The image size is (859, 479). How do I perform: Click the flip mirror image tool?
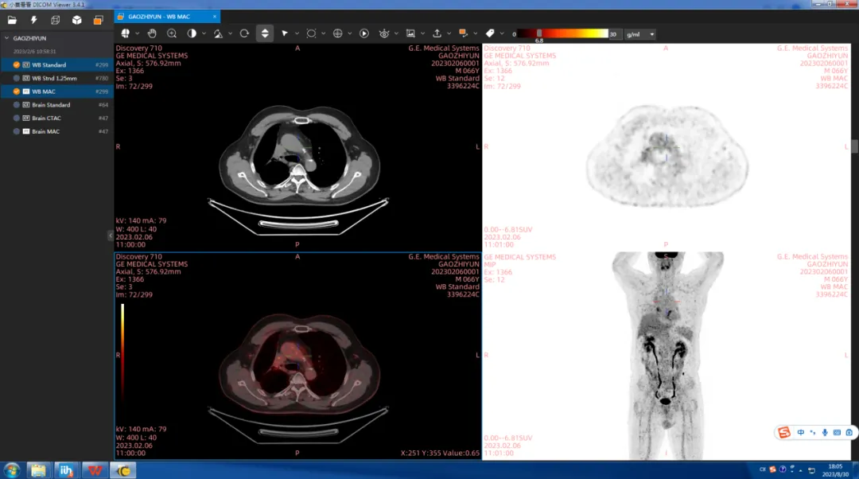pyautogui.click(x=218, y=33)
